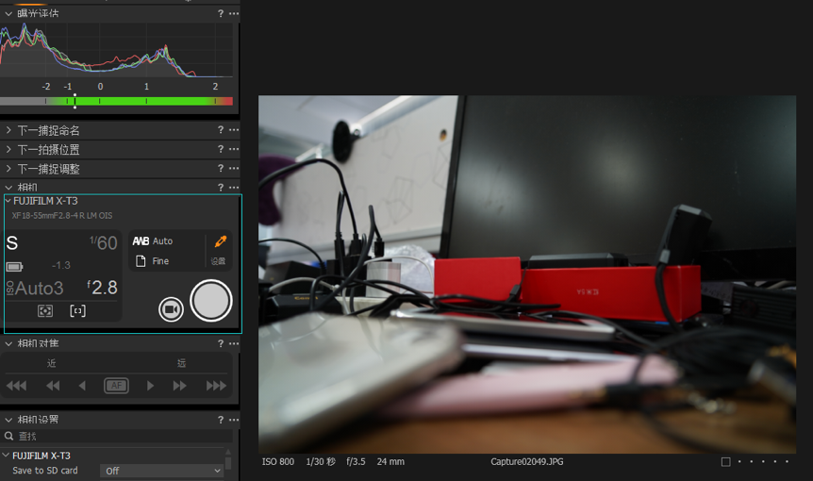
Task: Open the 相机对焦 panel options menu
Action: pos(234,343)
